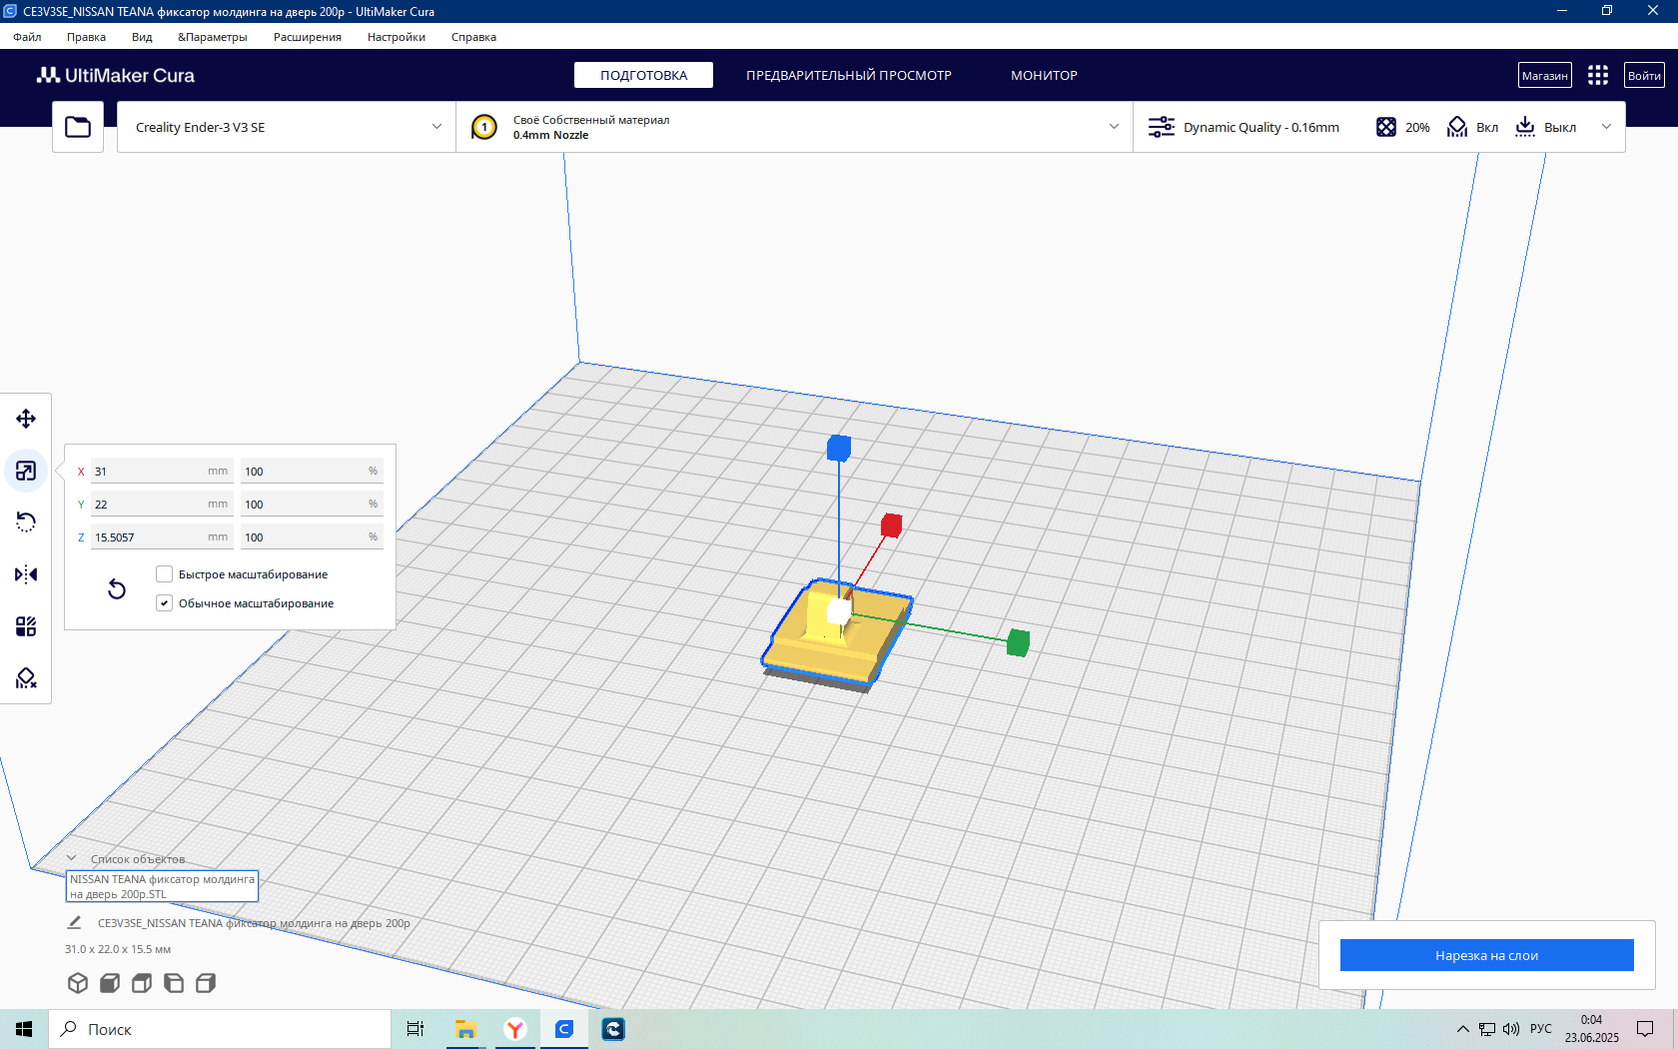Screen dimensions: 1678x1049
Task: Select the Support Blocker tool
Action: [26, 678]
